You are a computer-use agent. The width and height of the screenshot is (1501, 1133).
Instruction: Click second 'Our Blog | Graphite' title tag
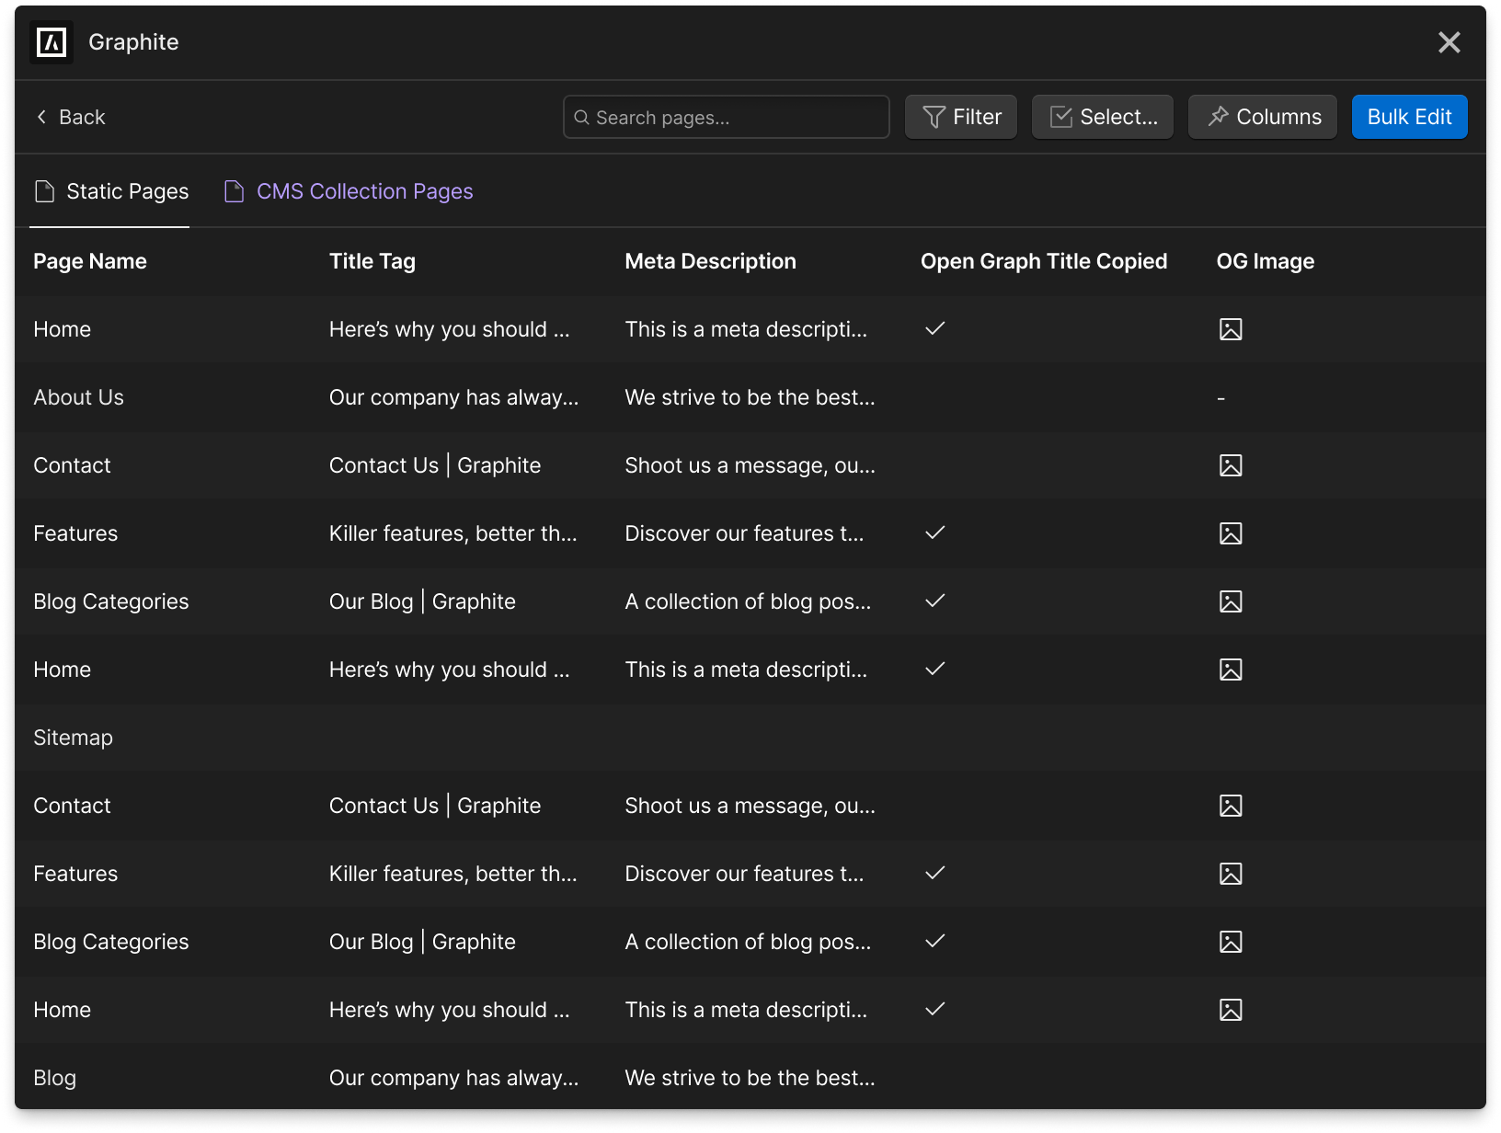tap(422, 942)
